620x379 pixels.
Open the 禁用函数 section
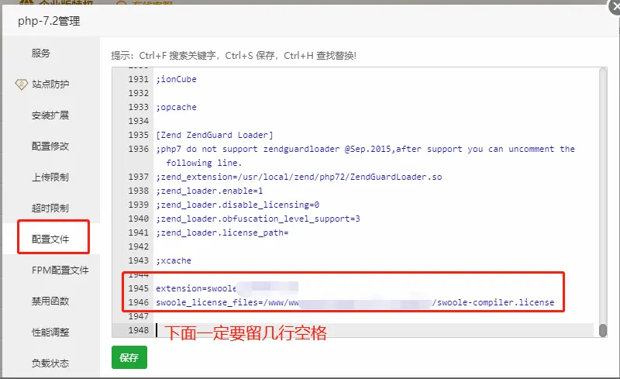[50, 301]
